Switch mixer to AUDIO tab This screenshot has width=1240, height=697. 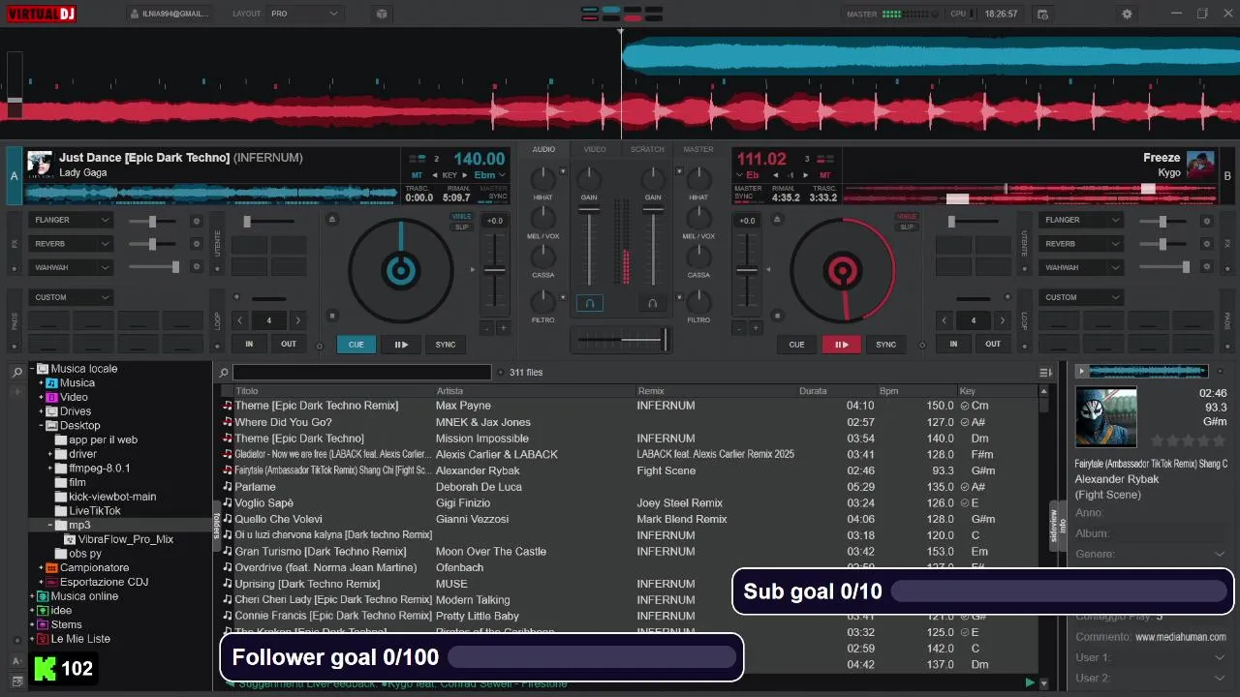[x=543, y=149]
